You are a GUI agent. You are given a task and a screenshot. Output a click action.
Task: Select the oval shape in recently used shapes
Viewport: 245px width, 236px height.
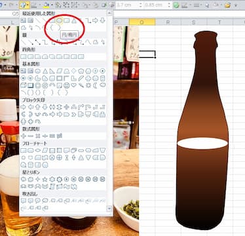coord(59,21)
